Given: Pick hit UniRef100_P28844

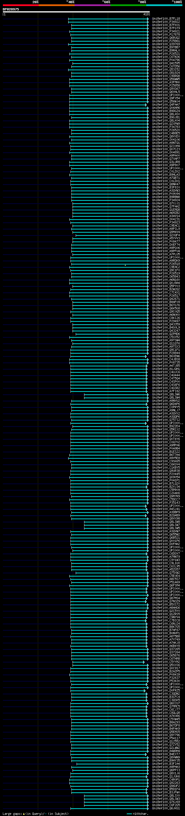Looking at the screenshot, I should pos(166,353).
